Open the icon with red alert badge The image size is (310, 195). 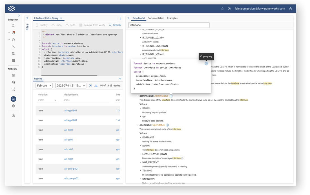coord(14,33)
